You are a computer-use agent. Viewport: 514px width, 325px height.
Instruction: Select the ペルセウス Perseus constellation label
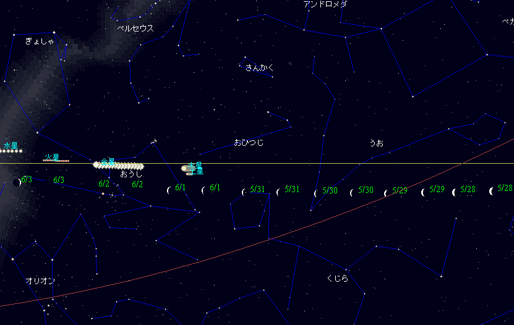135,28
